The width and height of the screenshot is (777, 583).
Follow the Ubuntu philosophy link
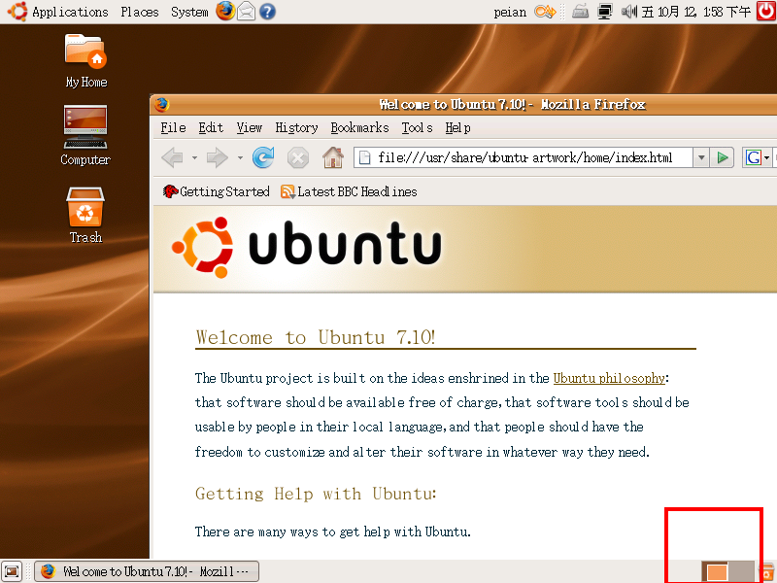point(609,378)
